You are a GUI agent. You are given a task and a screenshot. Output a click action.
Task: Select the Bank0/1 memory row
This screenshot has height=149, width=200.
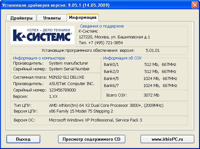tap(141, 64)
